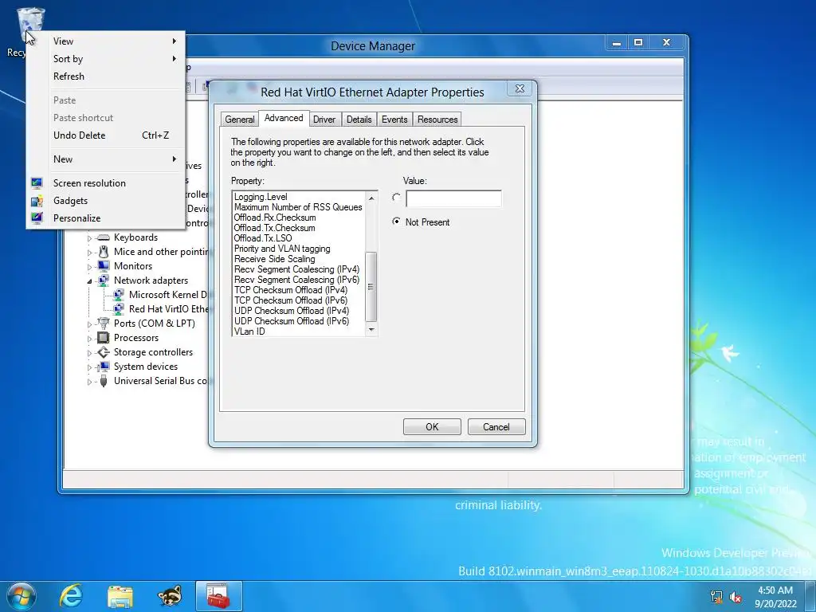Click the Screen resolution icon
The width and height of the screenshot is (816, 612).
37,183
